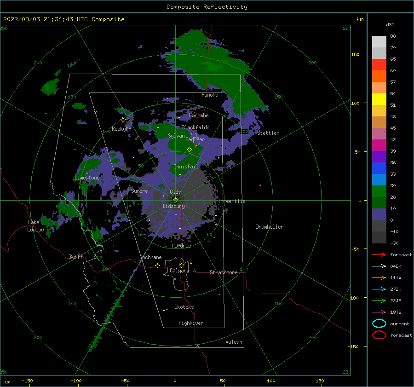Click the Ponoka city label
Image resolution: width=414 pixels, height=387 pixels.
pyautogui.click(x=210, y=95)
